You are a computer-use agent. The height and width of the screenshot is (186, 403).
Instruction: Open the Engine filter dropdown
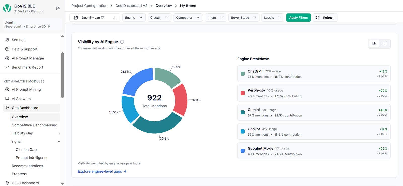coord(134,18)
